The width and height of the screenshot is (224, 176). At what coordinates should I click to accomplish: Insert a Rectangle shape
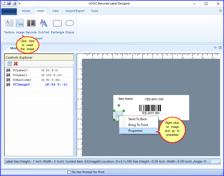pyautogui.click(x=57, y=26)
